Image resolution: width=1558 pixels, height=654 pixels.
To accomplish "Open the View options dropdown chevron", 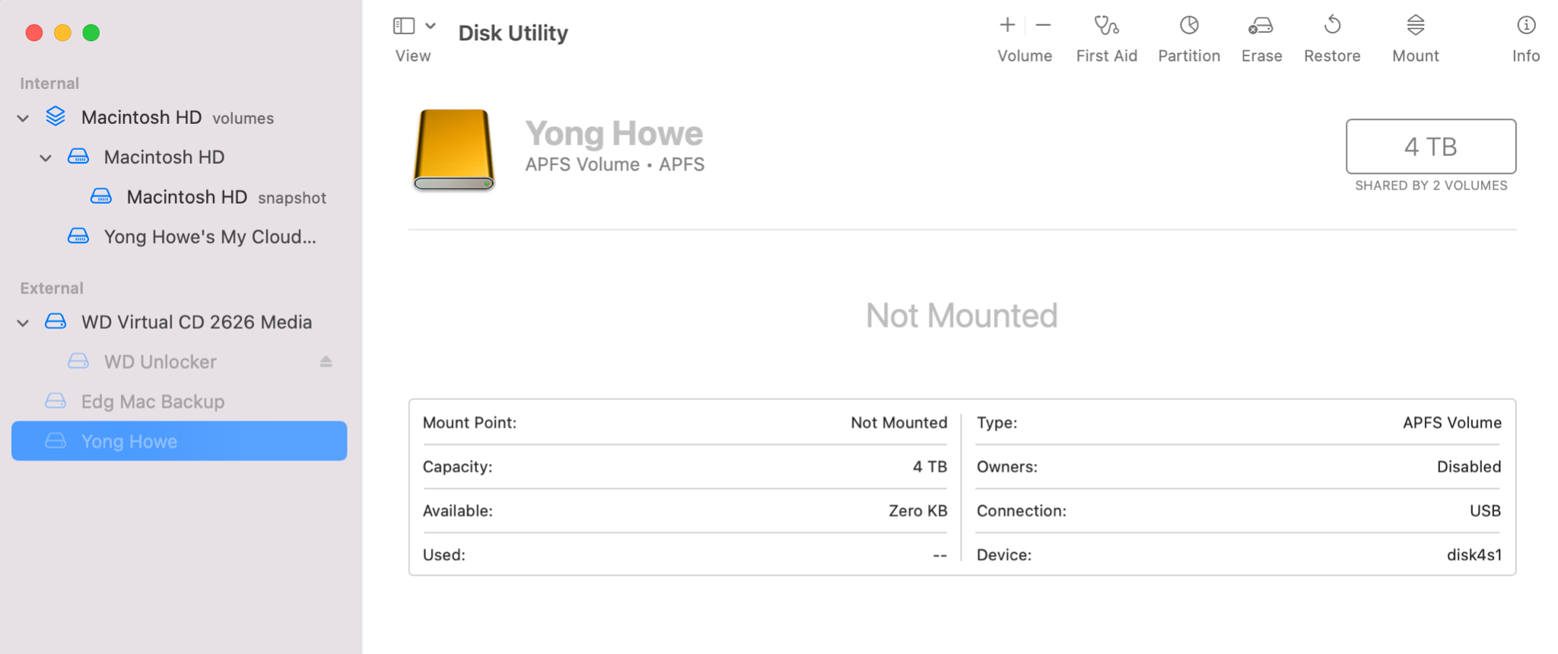I will point(431,27).
